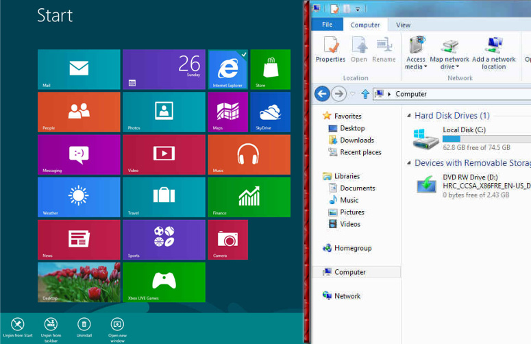This screenshot has height=344, width=531.
Task: Select the DVD RW Drive (D:)
Action: [473, 186]
